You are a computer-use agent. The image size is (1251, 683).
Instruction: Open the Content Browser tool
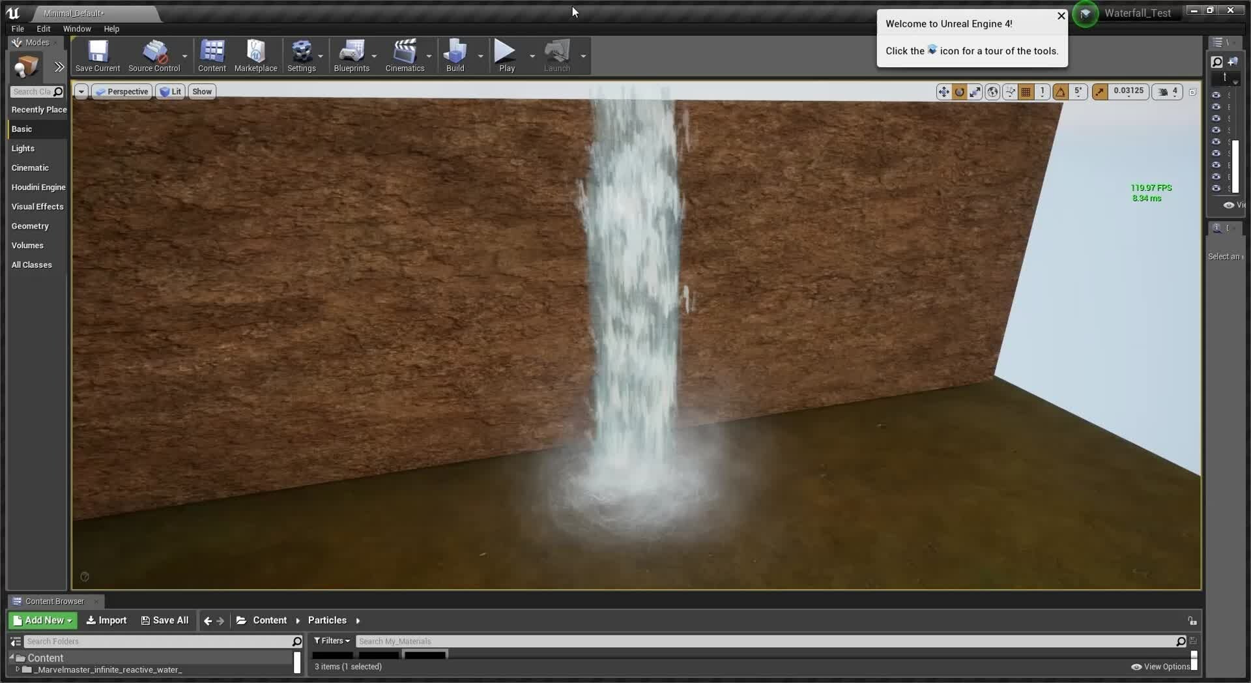point(211,55)
